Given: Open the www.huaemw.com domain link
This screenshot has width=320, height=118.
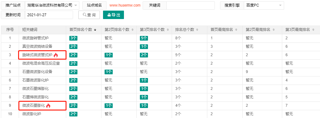Looking at the screenshot, I should 125,5.
